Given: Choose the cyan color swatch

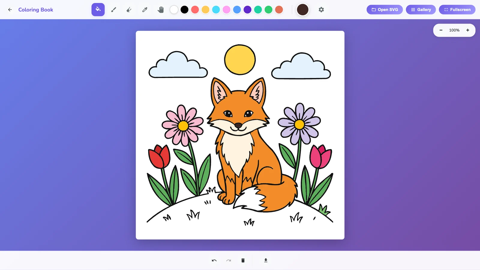Looking at the screenshot, I should [x=216, y=10].
